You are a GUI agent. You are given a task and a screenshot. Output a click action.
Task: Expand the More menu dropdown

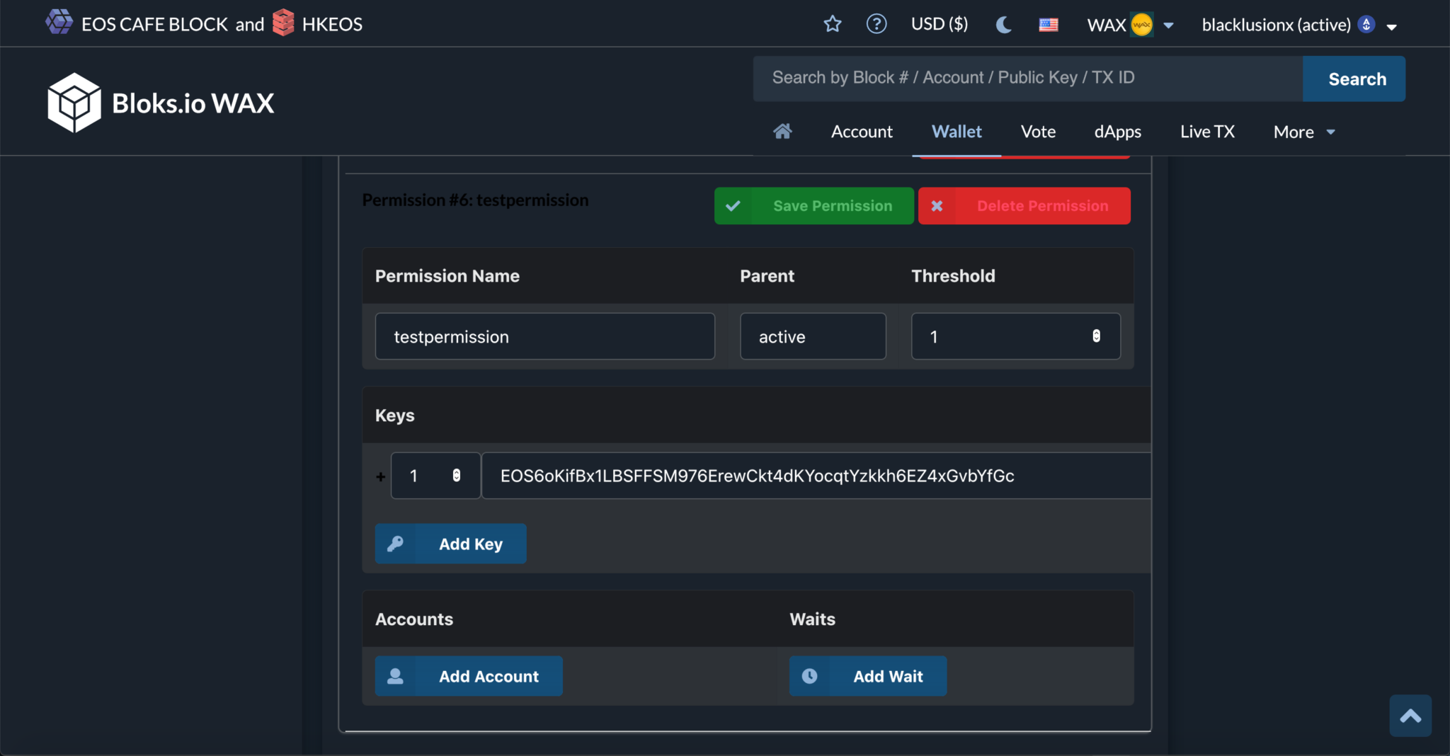1304,132
